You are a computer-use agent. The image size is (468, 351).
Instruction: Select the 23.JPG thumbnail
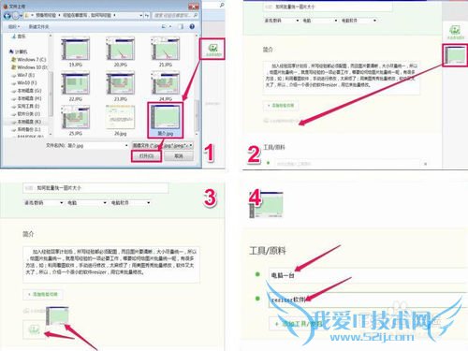coord(120,83)
